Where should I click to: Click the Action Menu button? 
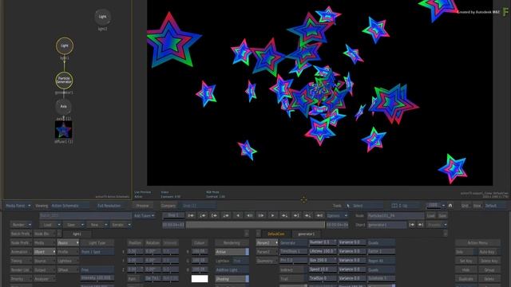(x=477, y=242)
